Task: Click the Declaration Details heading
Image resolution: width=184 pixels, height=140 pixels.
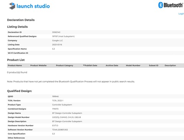Action: 21,20
